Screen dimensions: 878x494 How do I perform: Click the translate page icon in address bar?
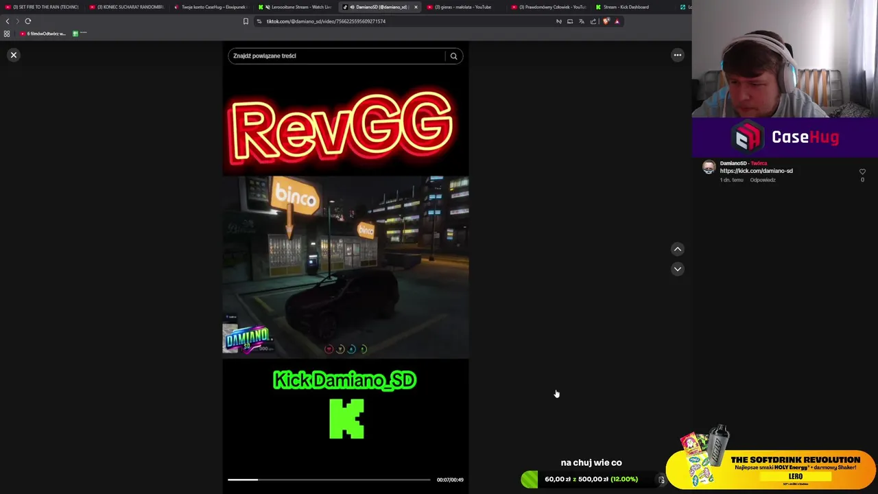pyautogui.click(x=582, y=21)
